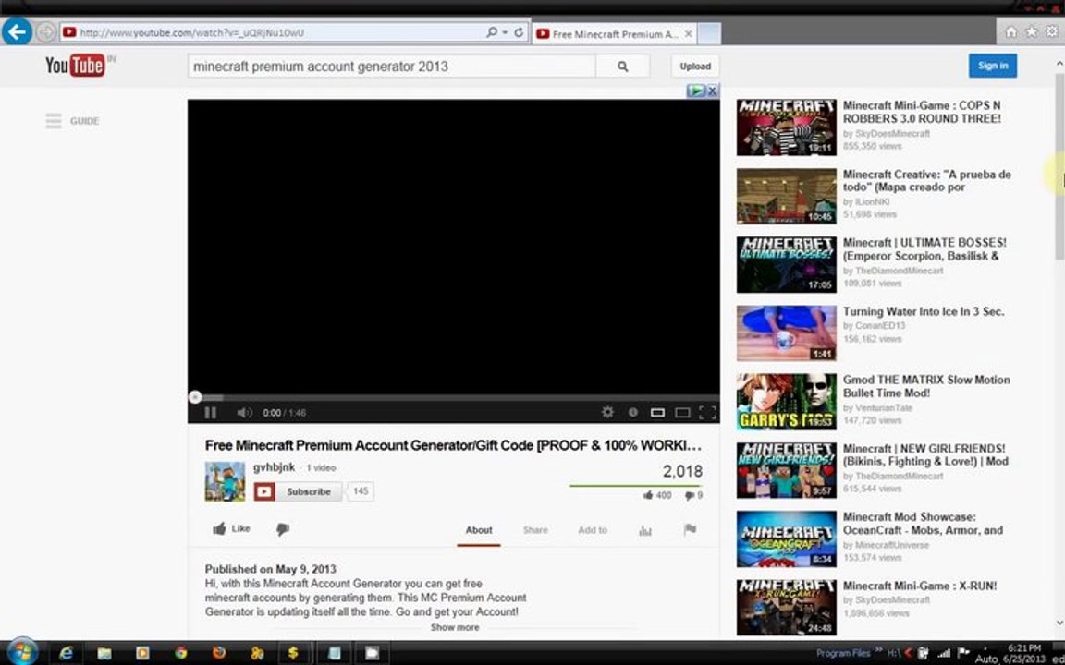Click 'by SkyDoesMinecraft' under COPS N ROBBERS
Viewport: 1065px width, 665px height.
(x=887, y=134)
